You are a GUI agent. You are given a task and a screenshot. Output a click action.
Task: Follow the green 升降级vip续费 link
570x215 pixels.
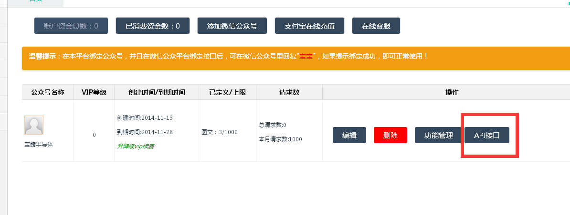[x=136, y=146]
